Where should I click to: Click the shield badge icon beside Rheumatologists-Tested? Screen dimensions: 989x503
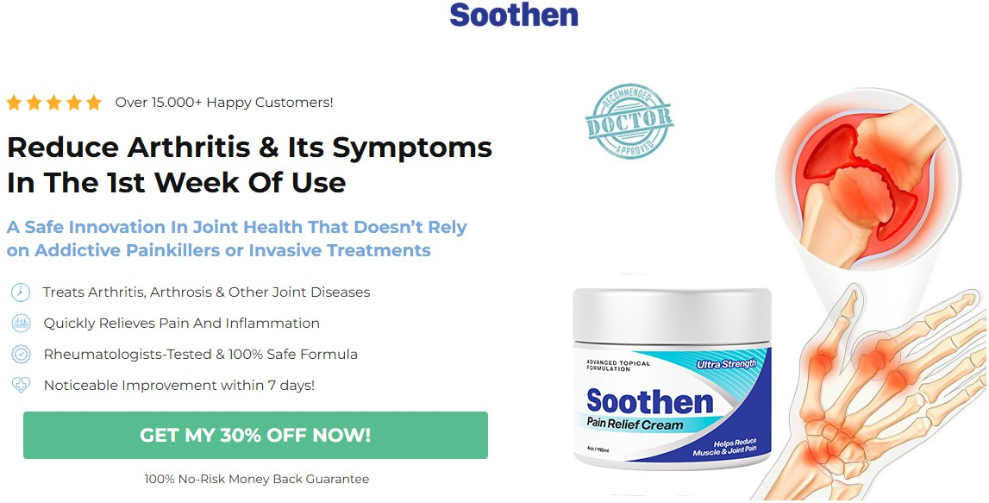[x=21, y=354]
